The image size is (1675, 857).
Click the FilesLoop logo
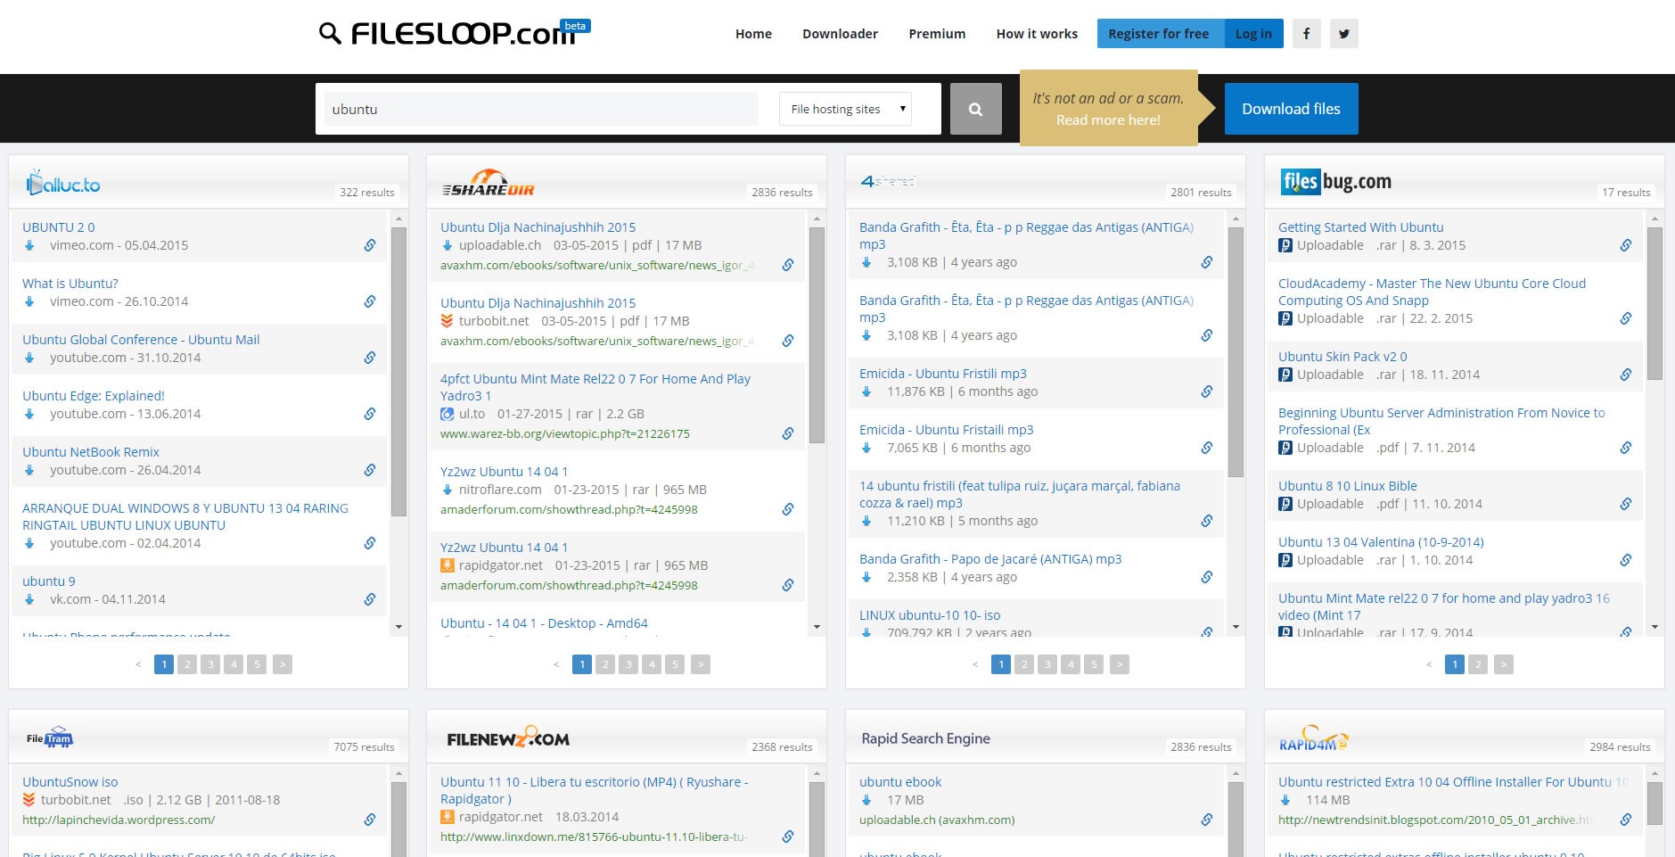click(454, 34)
